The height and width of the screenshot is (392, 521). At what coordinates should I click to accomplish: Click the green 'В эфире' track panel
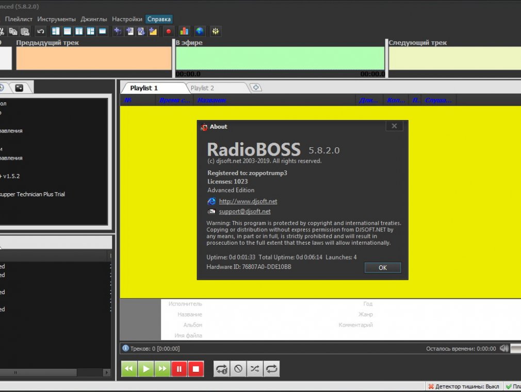tap(280, 58)
